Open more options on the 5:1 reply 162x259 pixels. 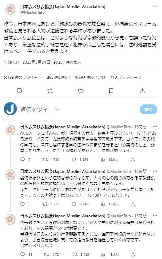pos(155,127)
